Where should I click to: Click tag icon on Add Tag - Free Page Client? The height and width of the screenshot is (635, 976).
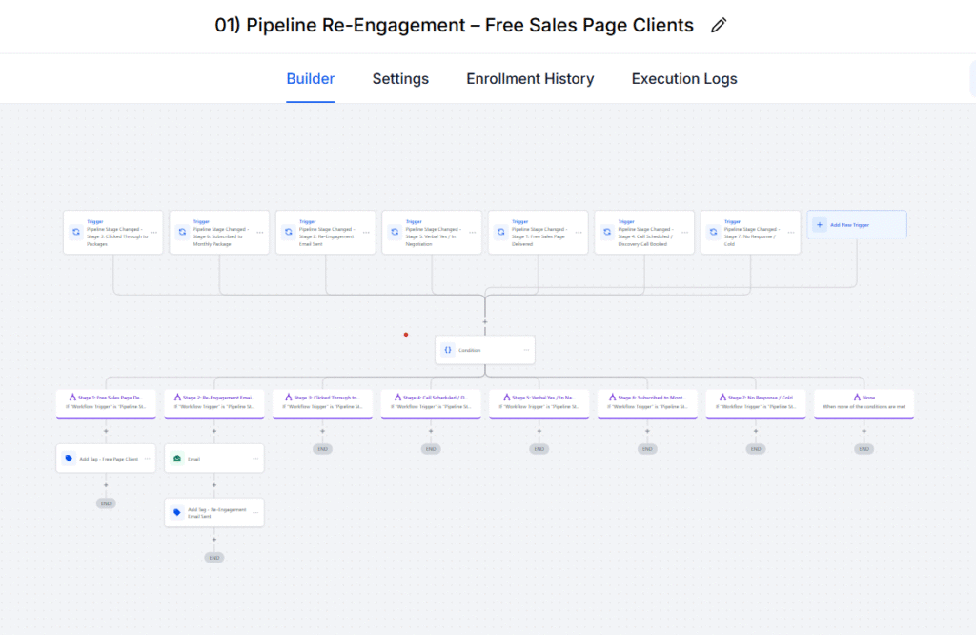click(x=69, y=459)
